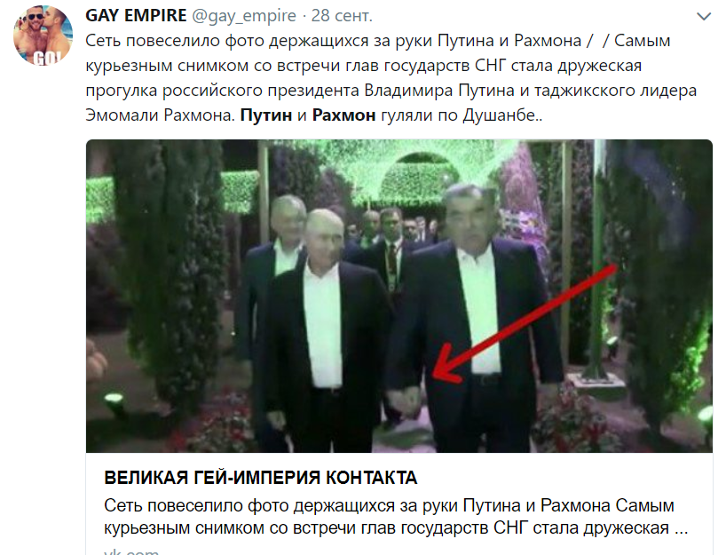
Task: Click the bold word Путин in tweet
Action: click(266, 115)
